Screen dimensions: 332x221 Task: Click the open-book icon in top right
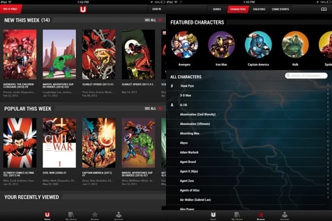324,9
